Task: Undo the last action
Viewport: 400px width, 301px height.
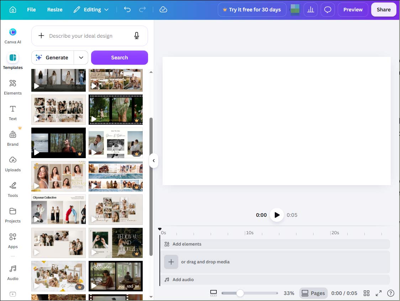Action: (x=127, y=10)
